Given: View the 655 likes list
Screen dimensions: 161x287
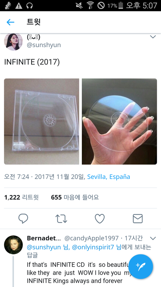Looking at the screenshot, I should pos(75,198).
